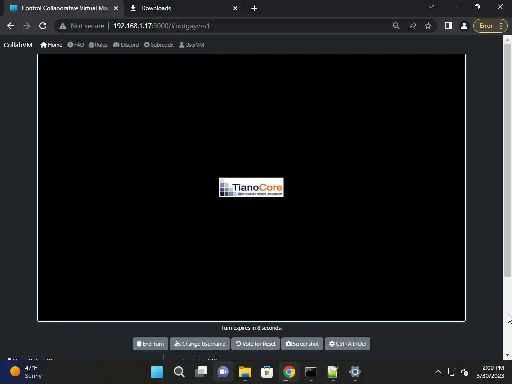Open Microsoft Store from the taskbar
The width and height of the screenshot is (512, 384).
267,372
